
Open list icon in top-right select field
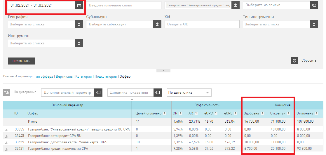314,5
